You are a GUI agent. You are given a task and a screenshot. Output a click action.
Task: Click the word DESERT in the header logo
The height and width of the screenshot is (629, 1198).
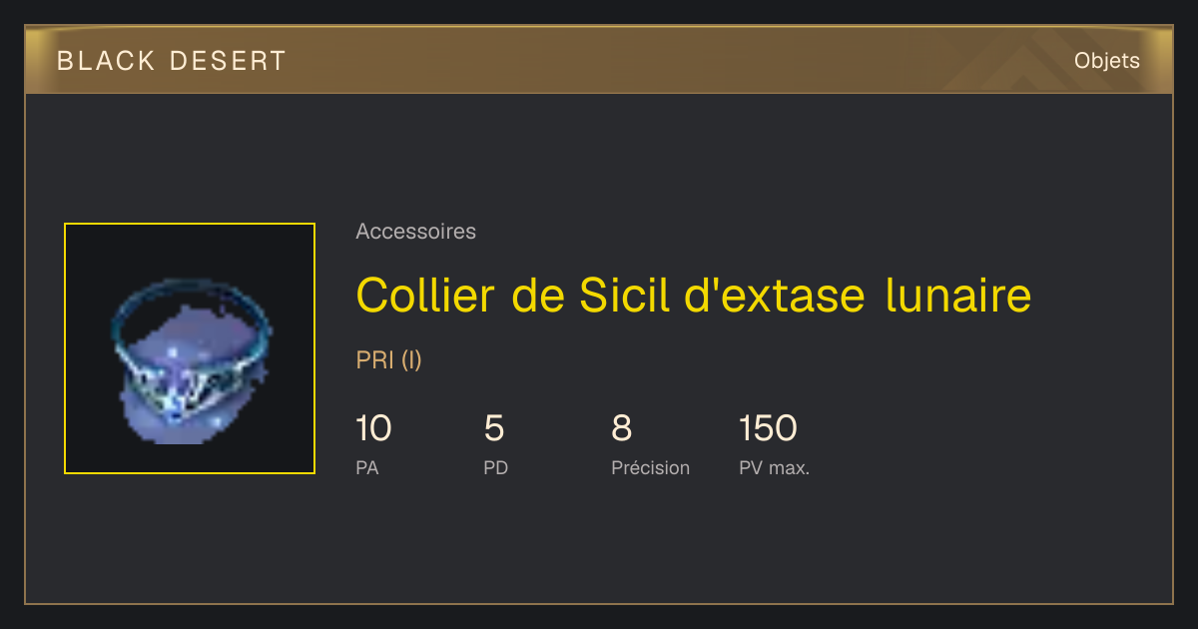coord(228,61)
